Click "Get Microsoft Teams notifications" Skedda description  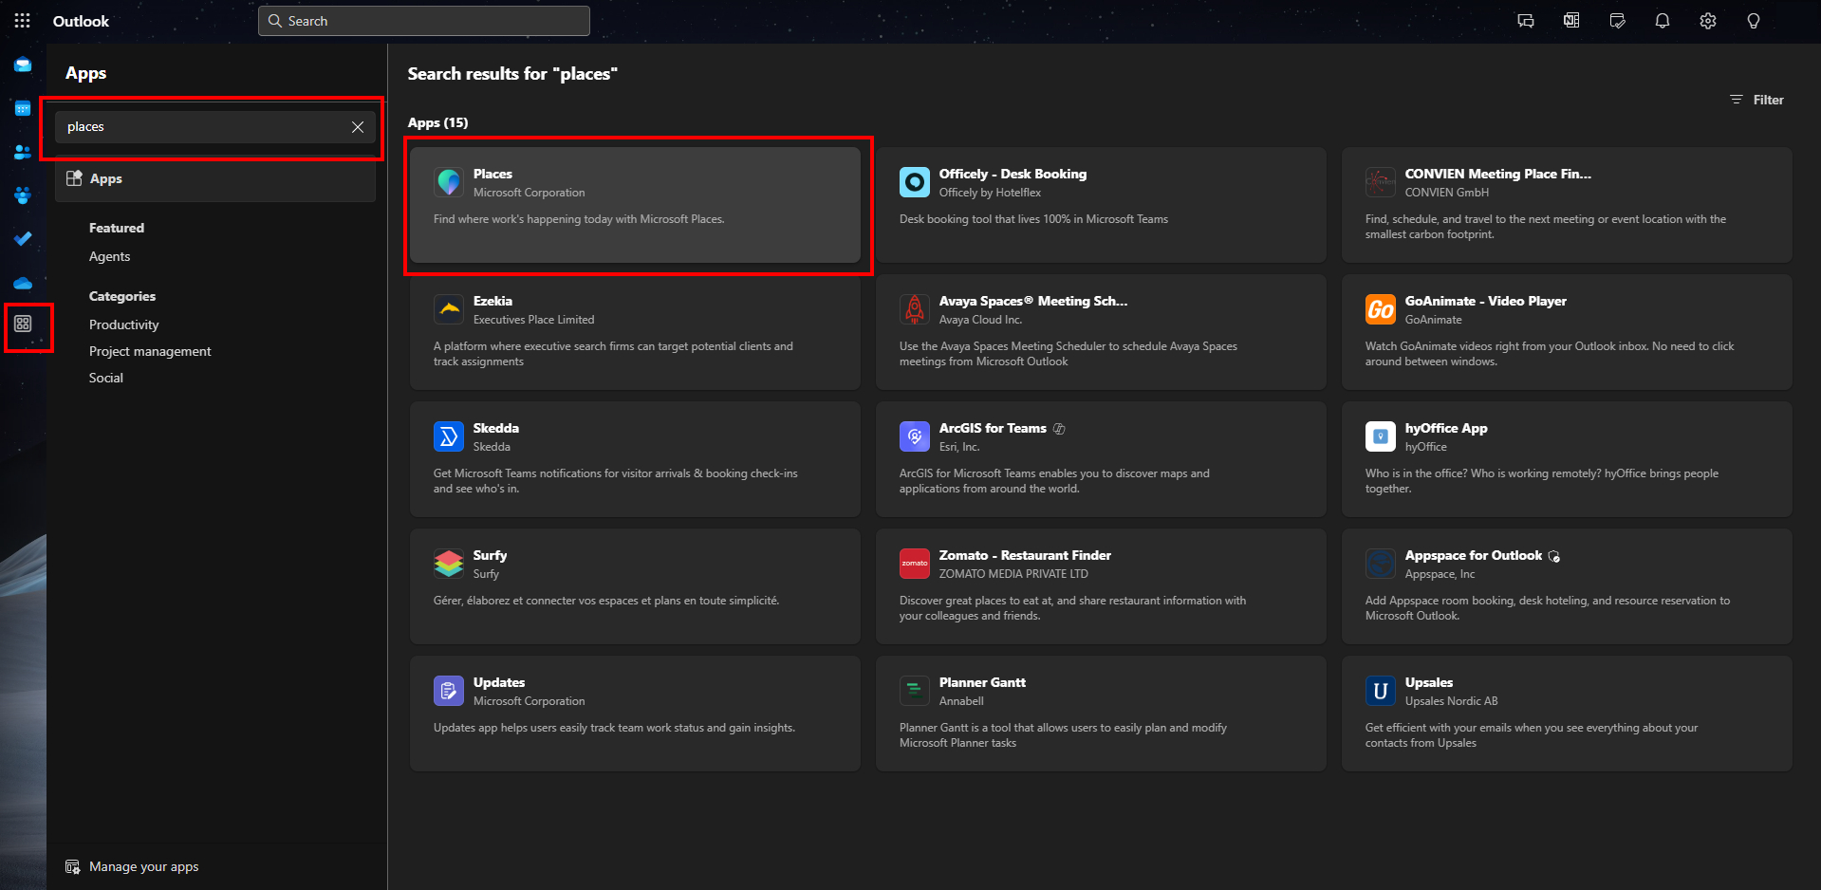click(616, 481)
